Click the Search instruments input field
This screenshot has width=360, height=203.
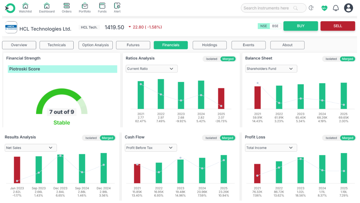[267, 8]
